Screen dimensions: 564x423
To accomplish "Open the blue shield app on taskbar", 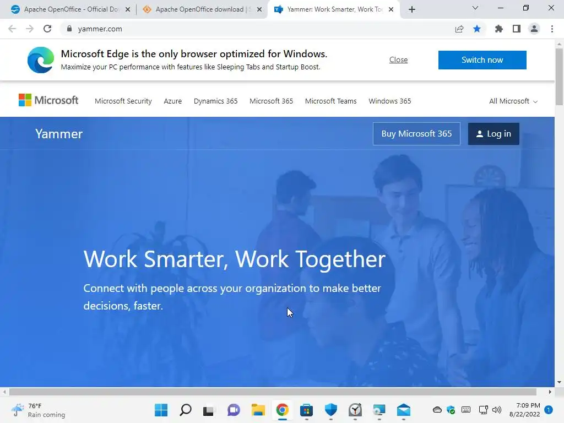I will (331, 410).
